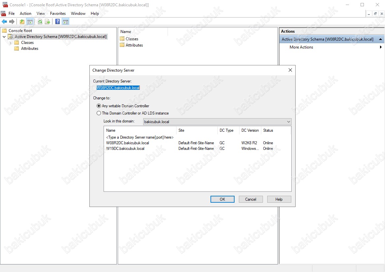Click Default-First-Site-Name cell for W19DC

[196, 149]
